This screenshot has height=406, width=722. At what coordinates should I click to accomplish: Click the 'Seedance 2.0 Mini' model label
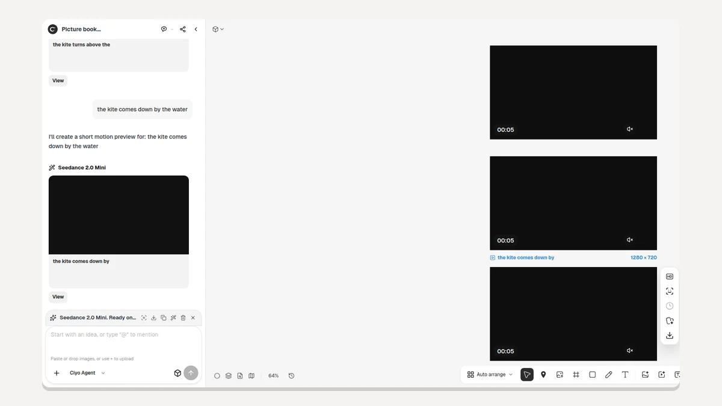82,168
